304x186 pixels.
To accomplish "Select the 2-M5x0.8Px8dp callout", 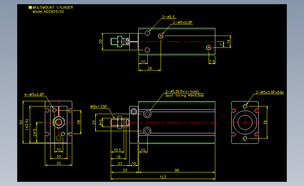I will point(270,92).
